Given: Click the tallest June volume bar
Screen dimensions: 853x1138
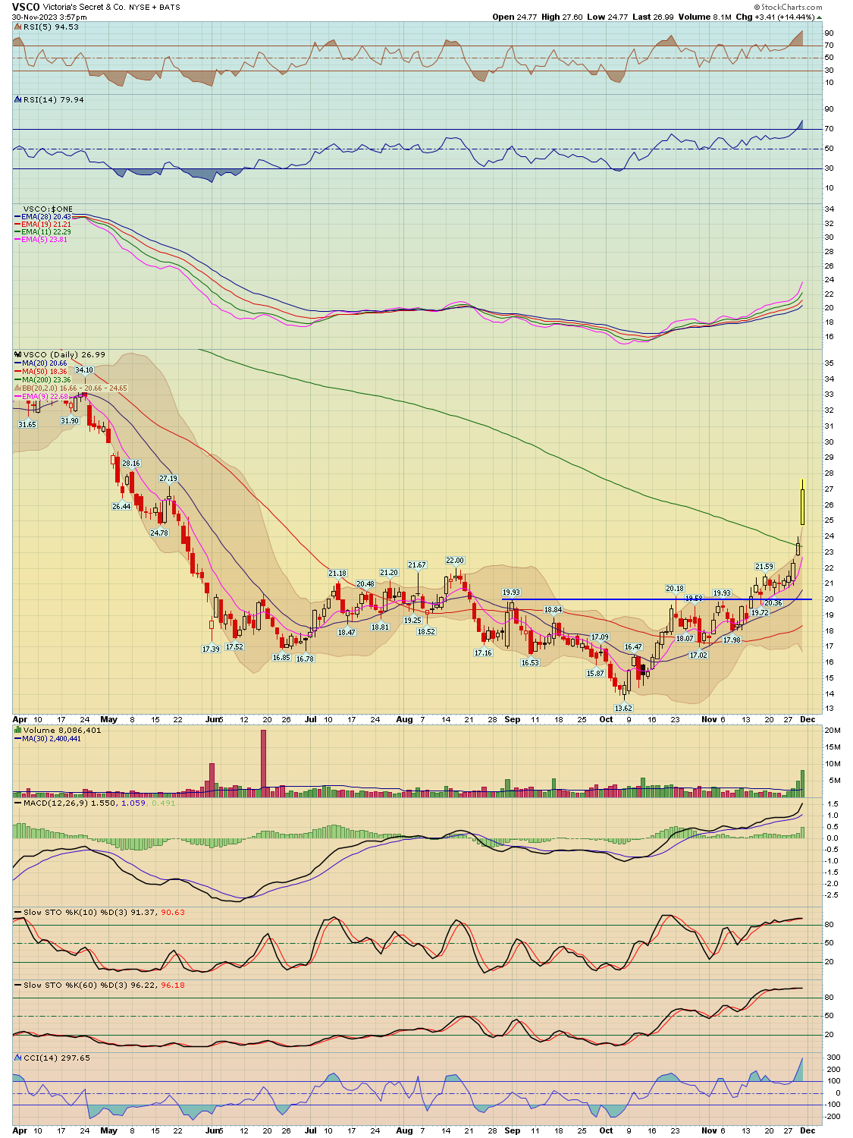Looking at the screenshot, I should click(264, 763).
